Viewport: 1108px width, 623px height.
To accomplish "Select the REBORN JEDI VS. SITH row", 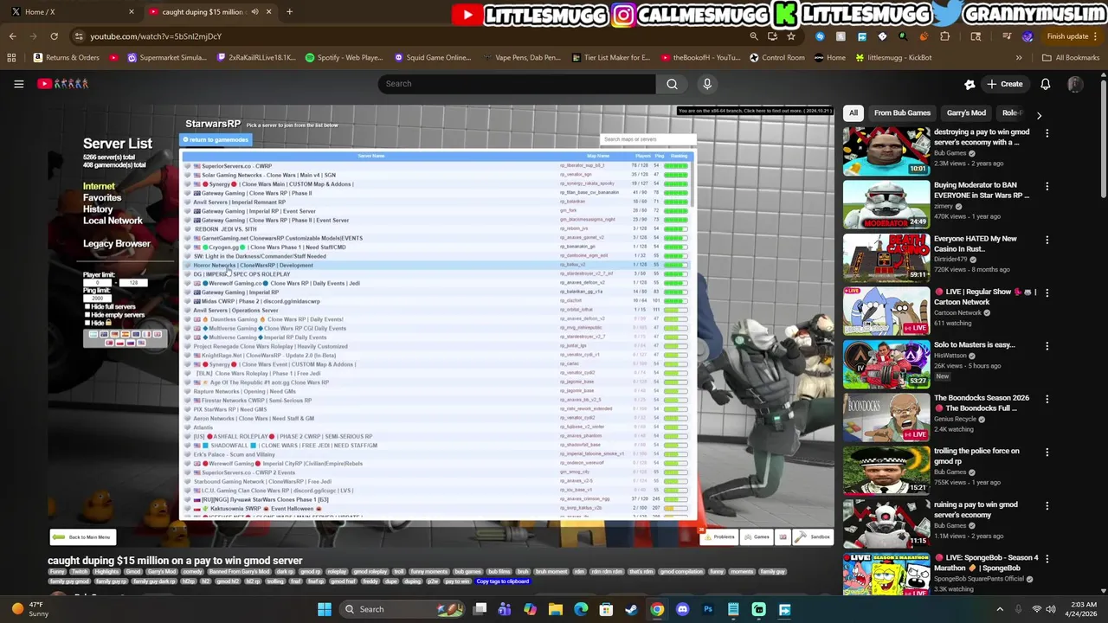I will tap(436, 229).
